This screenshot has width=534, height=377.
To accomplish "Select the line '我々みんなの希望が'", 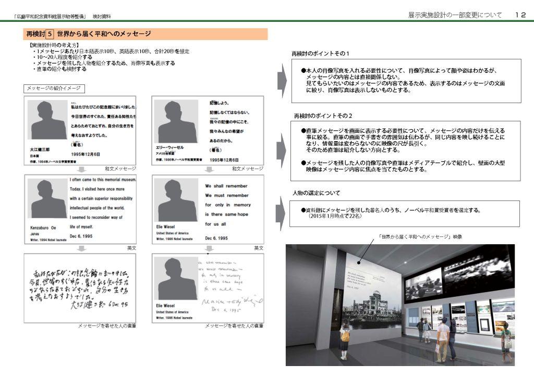I will click(226, 131).
